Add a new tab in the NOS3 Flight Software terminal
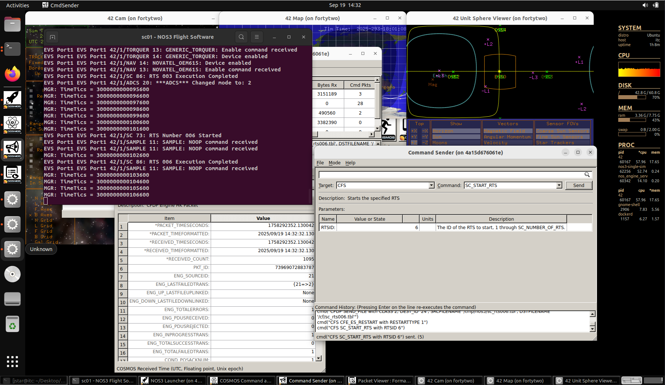Screen dimensions: 665x385 [x=52, y=37]
